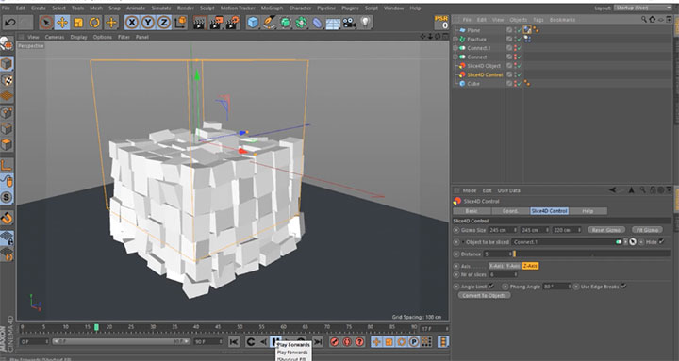The width and height of the screenshot is (679, 361).
Task: Open Object Manager Tags menu
Action: coord(538,20)
